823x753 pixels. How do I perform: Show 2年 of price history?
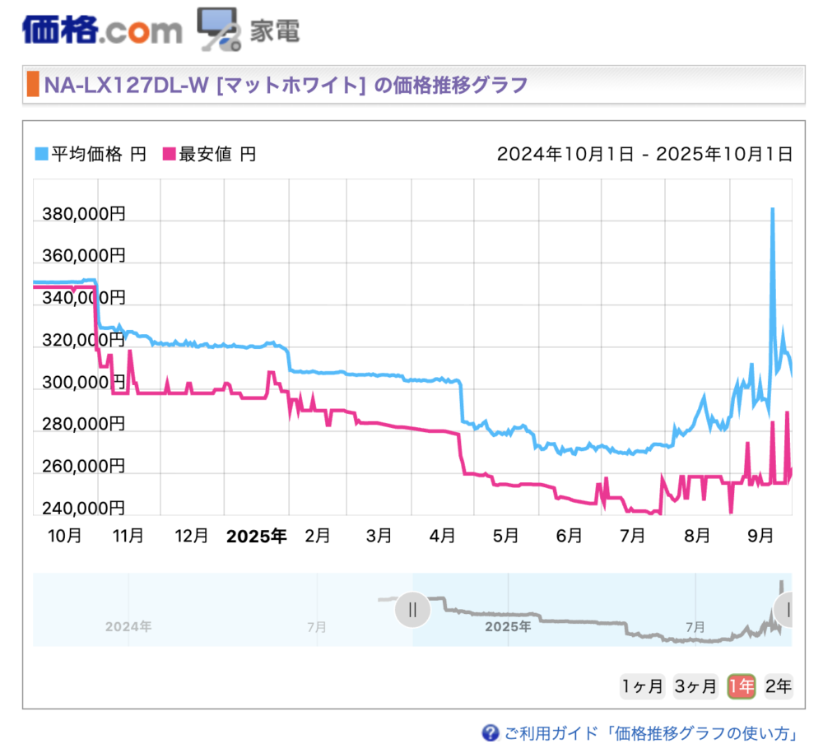click(778, 686)
